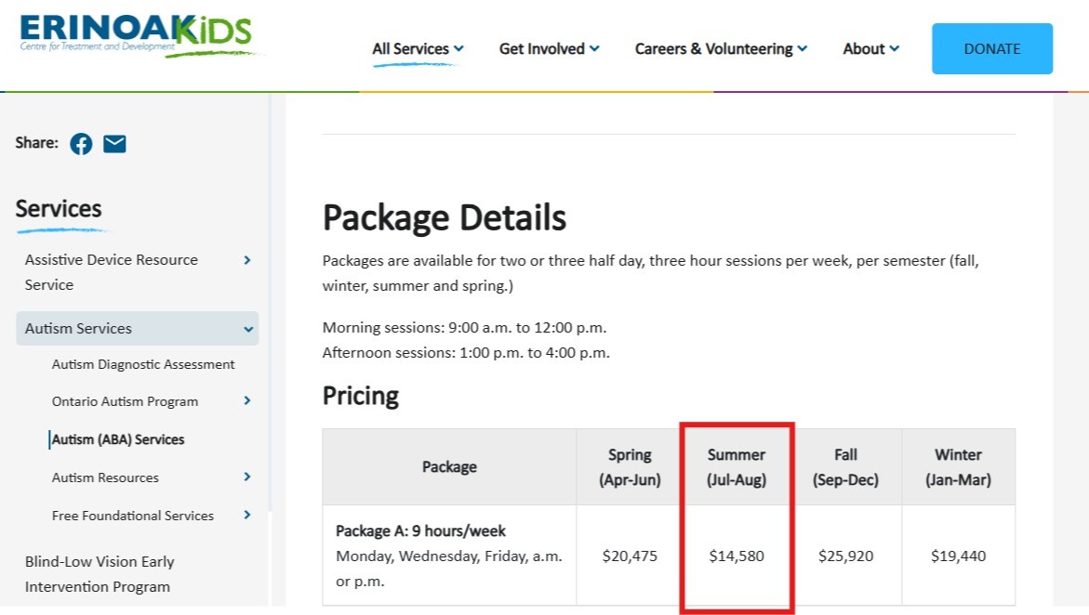Expand Free Foundational Services arrow
Image resolution: width=1089 pixels, height=615 pixels.
pos(247,515)
